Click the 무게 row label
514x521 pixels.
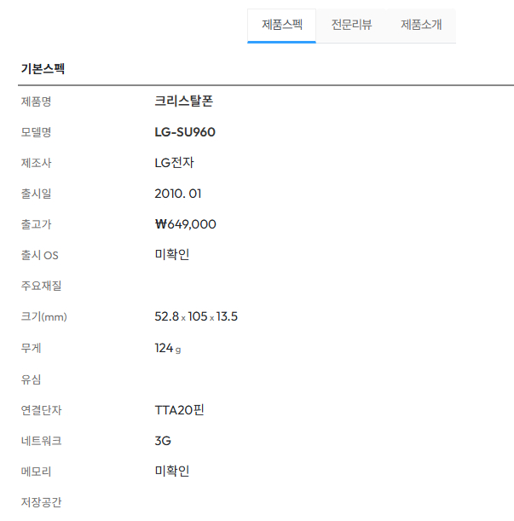[x=31, y=348]
